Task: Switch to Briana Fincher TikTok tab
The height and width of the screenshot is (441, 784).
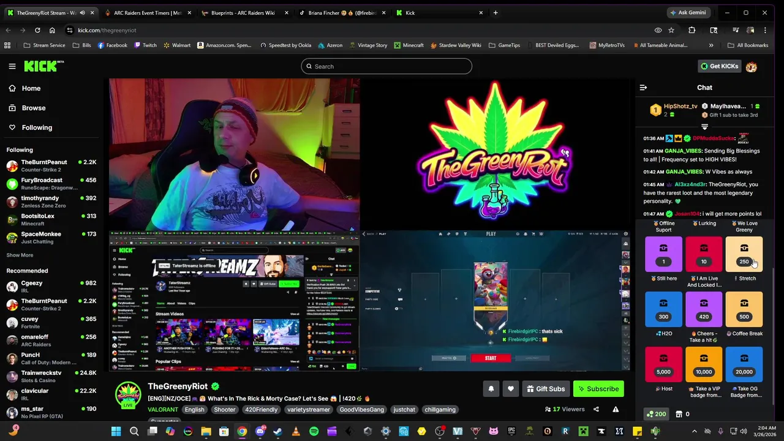Action: [x=342, y=12]
